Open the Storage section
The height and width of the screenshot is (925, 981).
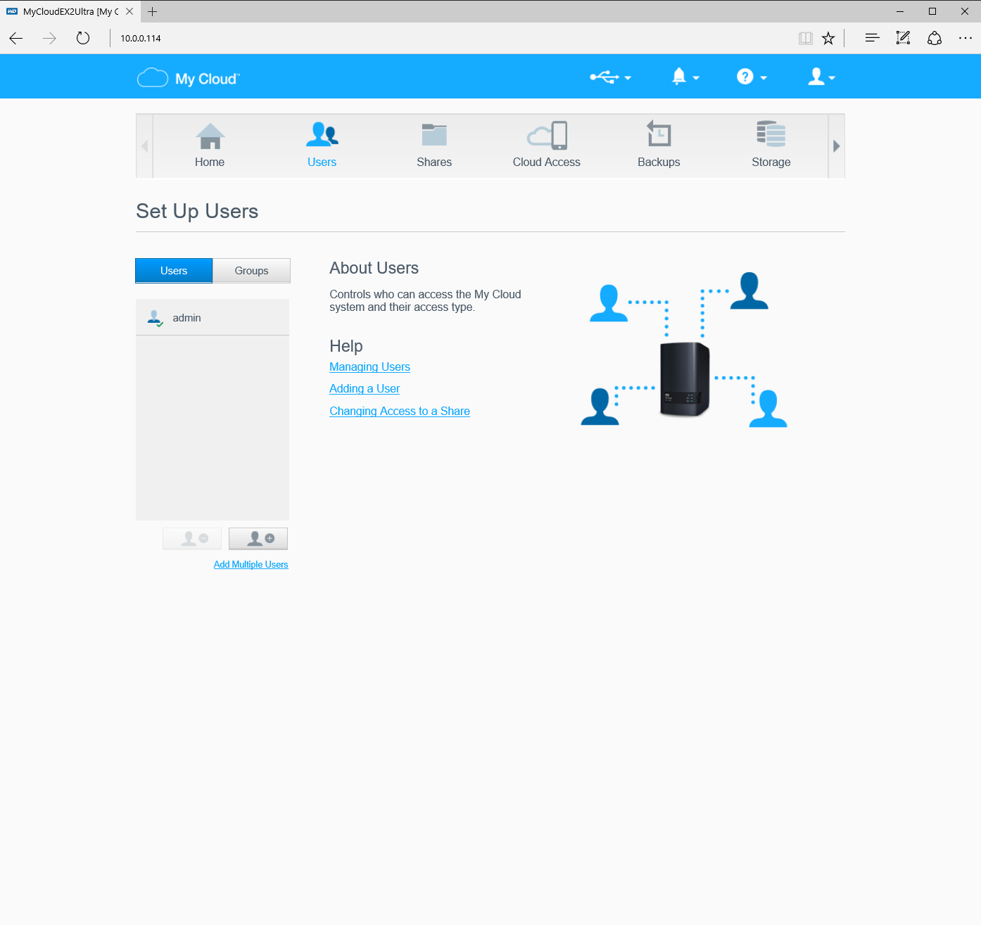(771, 146)
